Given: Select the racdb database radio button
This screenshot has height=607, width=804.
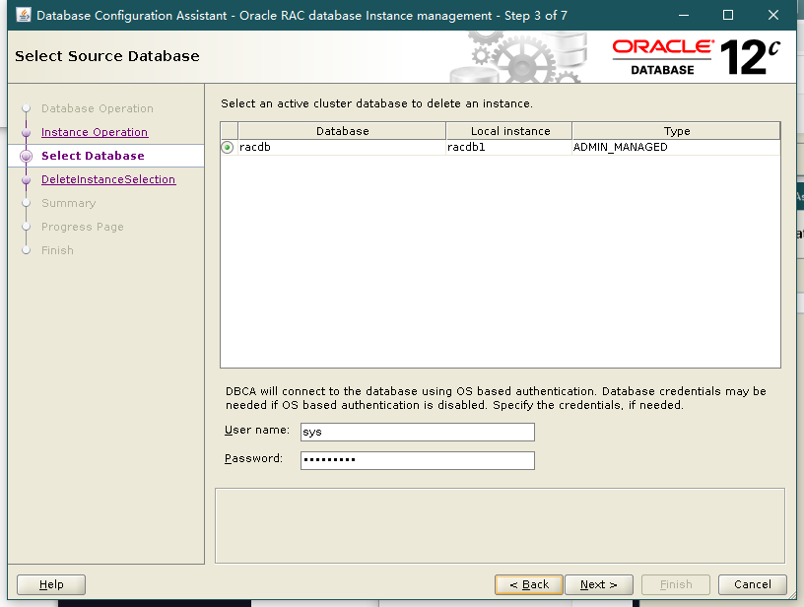Looking at the screenshot, I should (228, 148).
